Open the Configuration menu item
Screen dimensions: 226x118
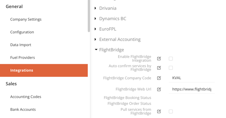pyautogui.click(x=22, y=32)
